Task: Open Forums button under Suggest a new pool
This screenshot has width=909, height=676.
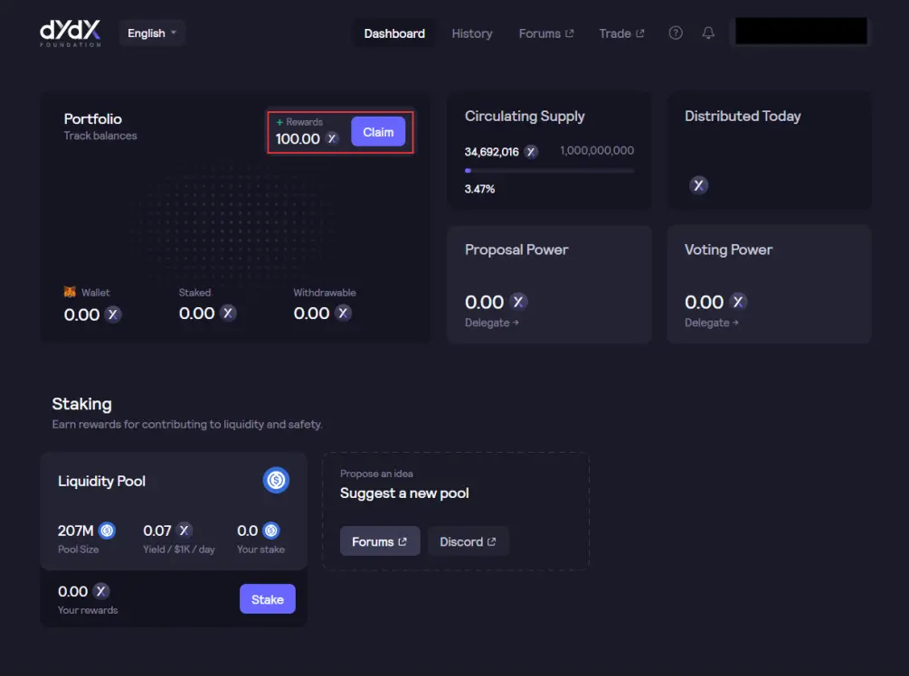Action: tap(380, 541)
